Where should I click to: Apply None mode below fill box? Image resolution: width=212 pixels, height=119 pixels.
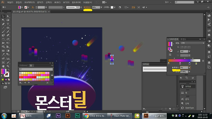(x=9, y=79)
